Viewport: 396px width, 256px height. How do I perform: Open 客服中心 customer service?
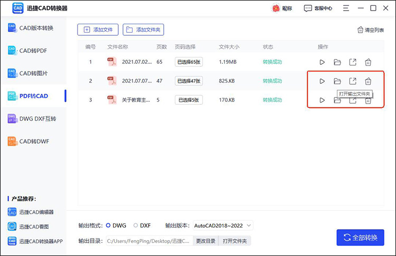tap(318, 8)
